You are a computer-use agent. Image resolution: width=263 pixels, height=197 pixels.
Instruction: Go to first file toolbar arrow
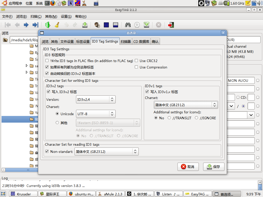point(8,25)
